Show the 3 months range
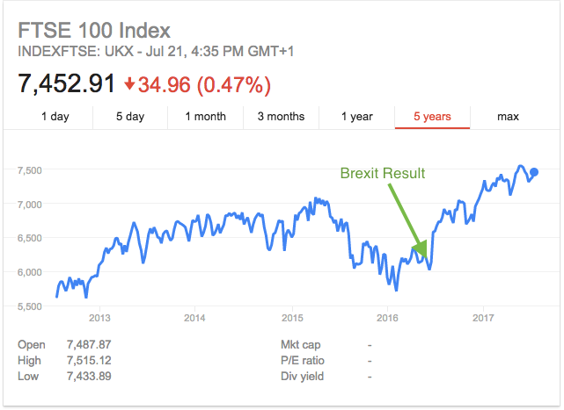 pyautogui.click(x=281, y=116)
